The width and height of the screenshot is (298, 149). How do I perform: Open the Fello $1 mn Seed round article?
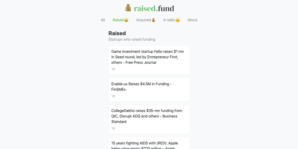(x=148, y=57)
